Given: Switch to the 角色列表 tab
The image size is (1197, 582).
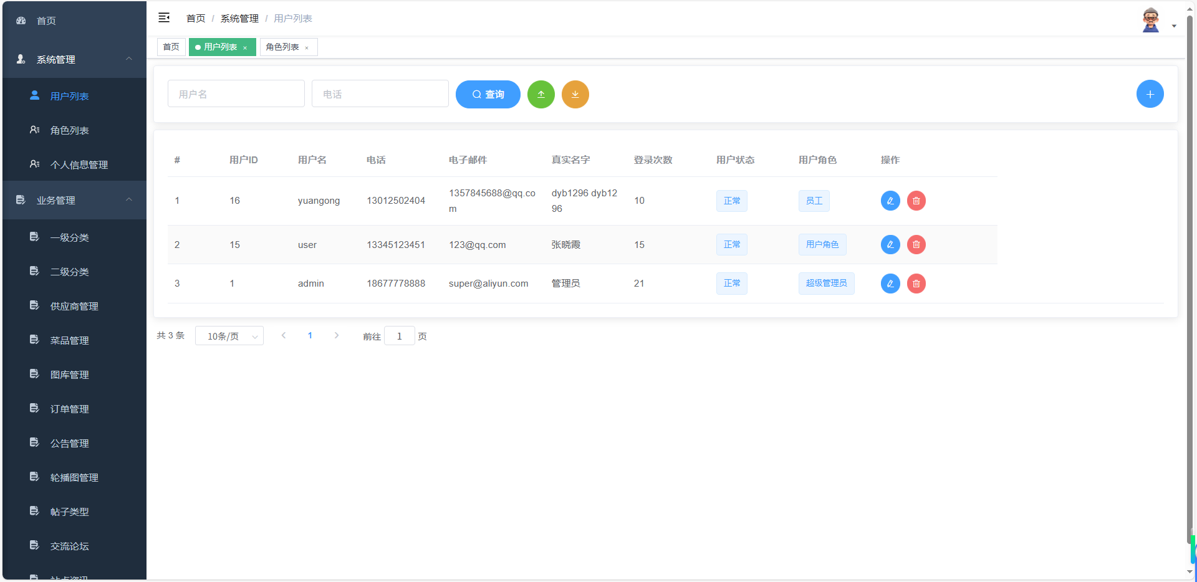Looking at the screenshot, I should tap(282, 47).
